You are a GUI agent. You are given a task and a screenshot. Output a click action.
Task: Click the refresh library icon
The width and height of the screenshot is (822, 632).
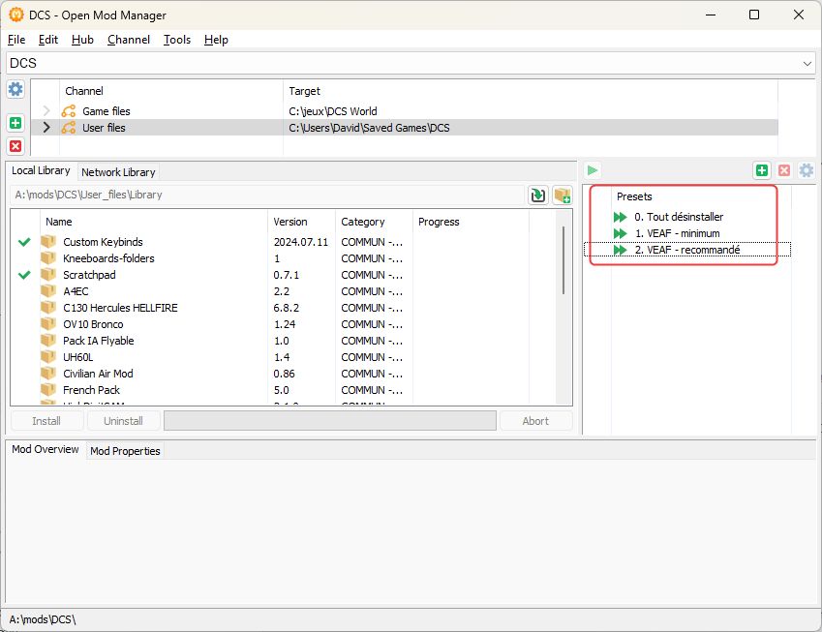pyautogui.click(x=537, y=195)
